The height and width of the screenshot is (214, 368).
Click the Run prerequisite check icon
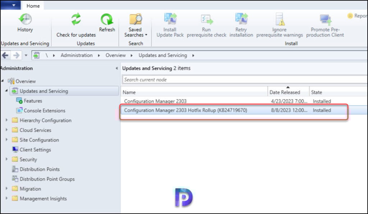207,19
